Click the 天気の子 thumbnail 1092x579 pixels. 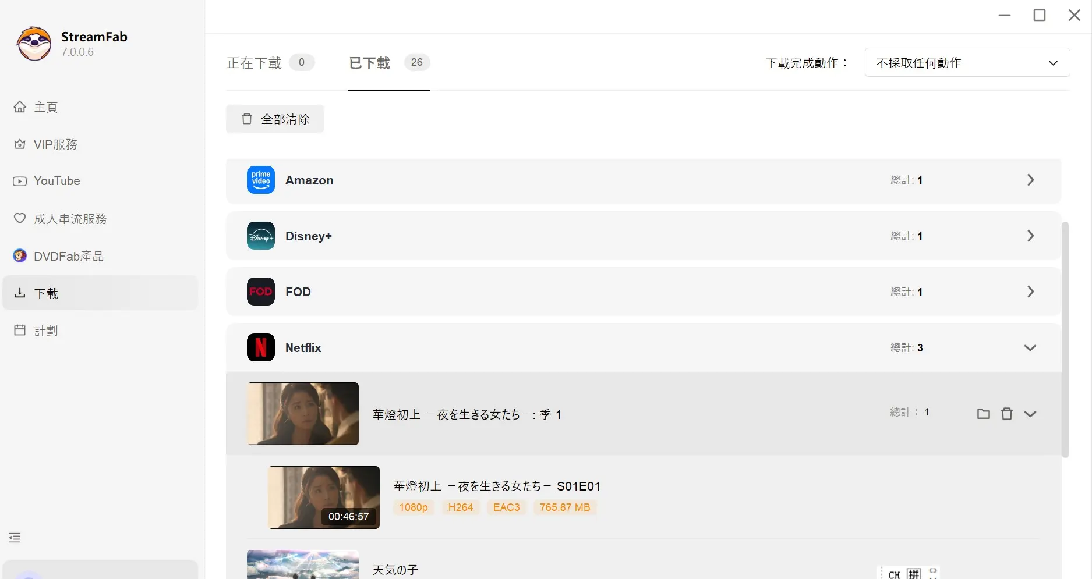point(303,564)
